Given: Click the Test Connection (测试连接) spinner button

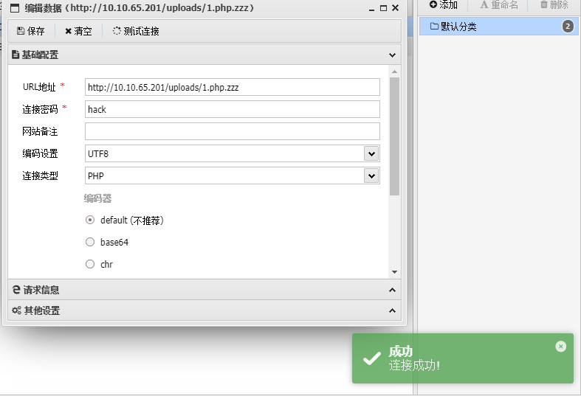Looking at the screenshot, I should [135, 31].
